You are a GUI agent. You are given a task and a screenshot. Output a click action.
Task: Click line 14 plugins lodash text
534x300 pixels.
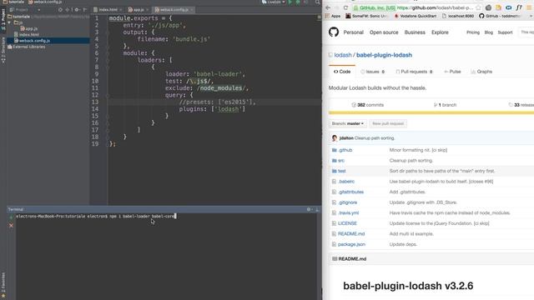pos(212,109)
